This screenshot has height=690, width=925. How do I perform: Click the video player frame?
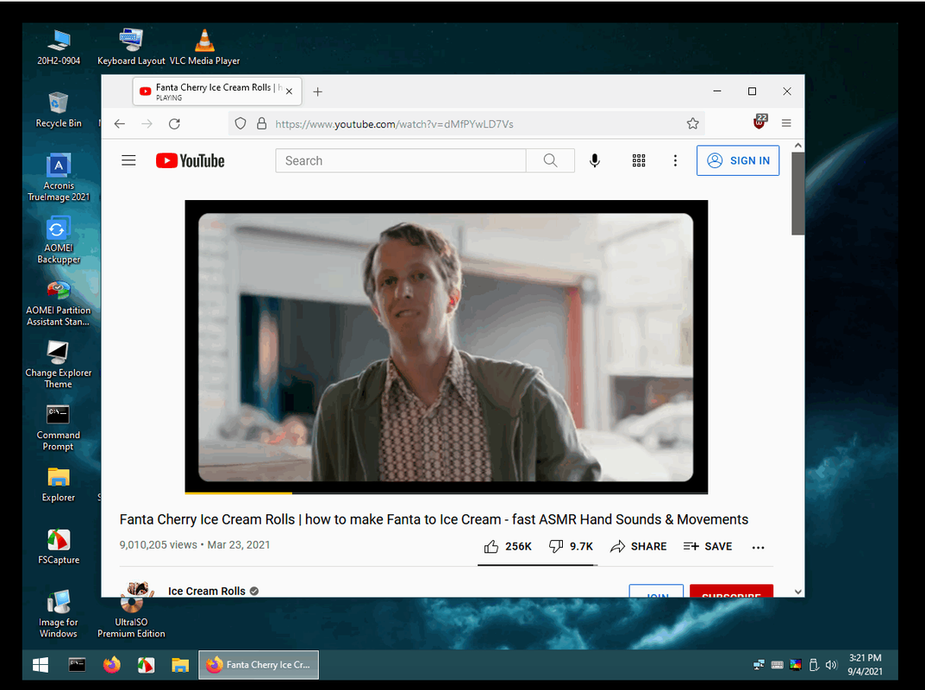click(x=446, y=347)
